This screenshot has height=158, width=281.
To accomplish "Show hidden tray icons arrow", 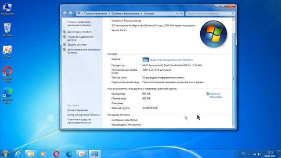I will click(x=249, y=154).
